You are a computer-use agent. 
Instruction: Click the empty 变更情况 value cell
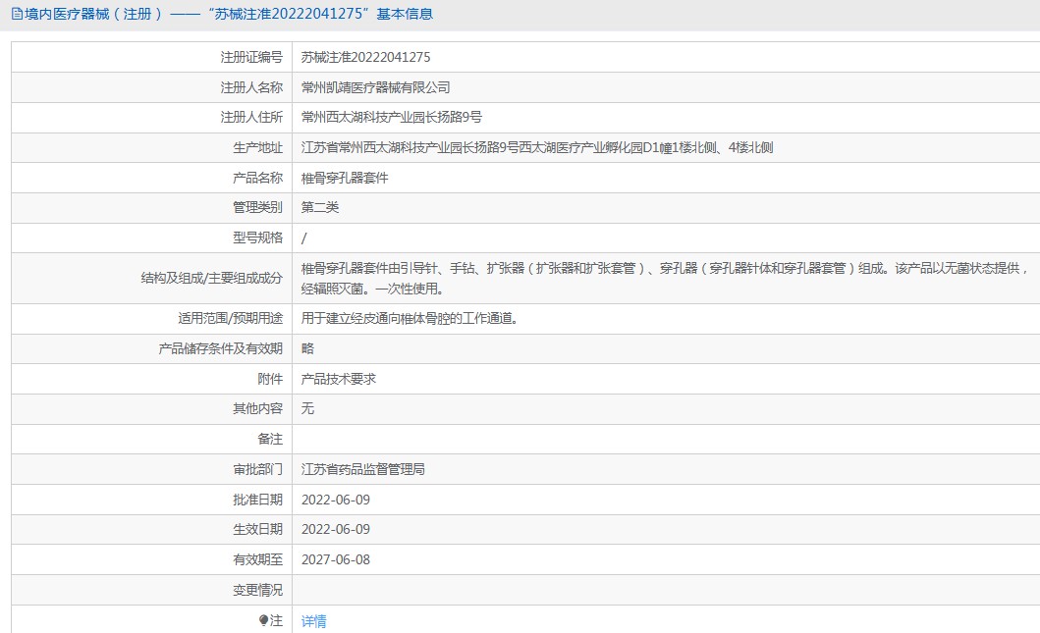[x=664, y=590]
